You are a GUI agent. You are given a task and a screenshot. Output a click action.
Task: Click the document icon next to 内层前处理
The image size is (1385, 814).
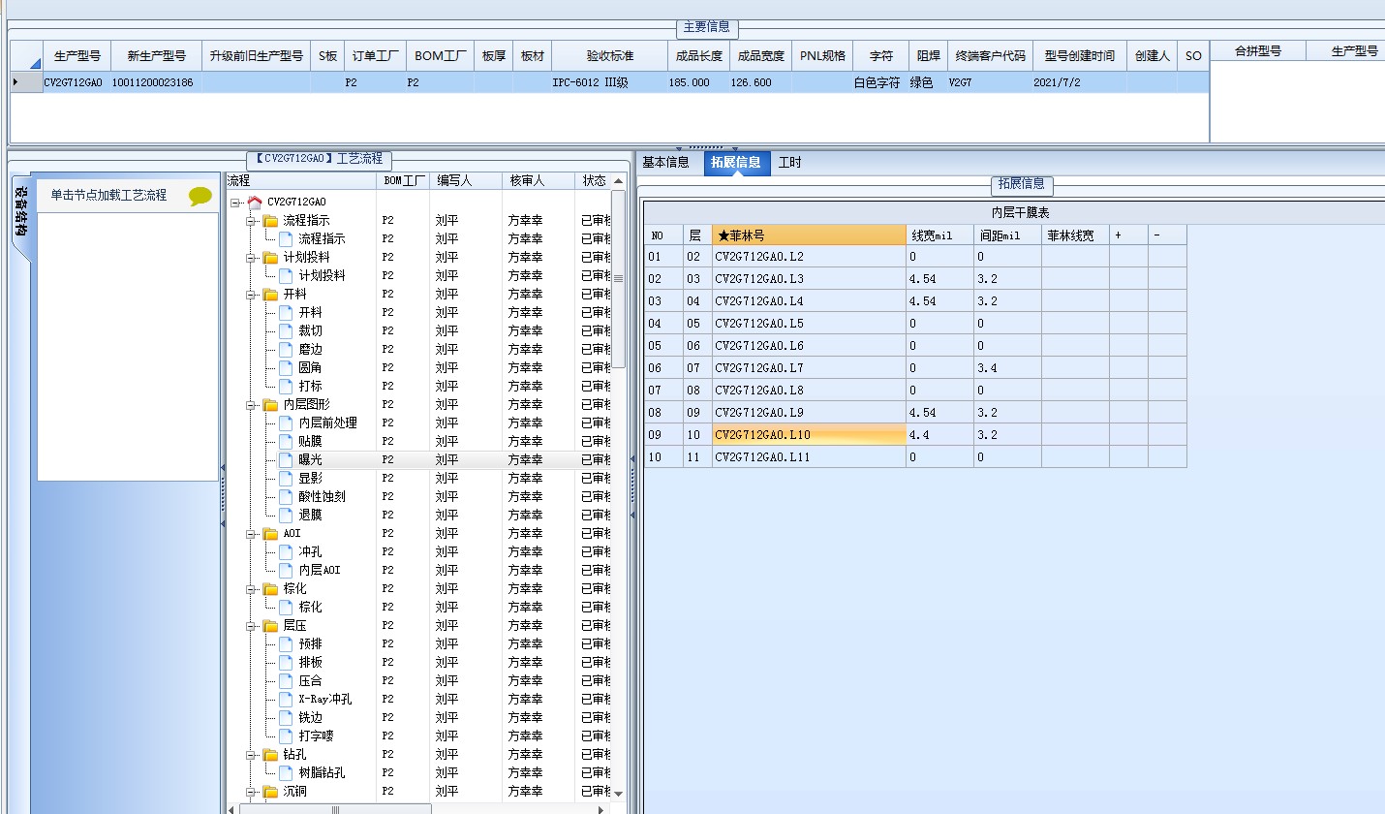coord(286,423)
